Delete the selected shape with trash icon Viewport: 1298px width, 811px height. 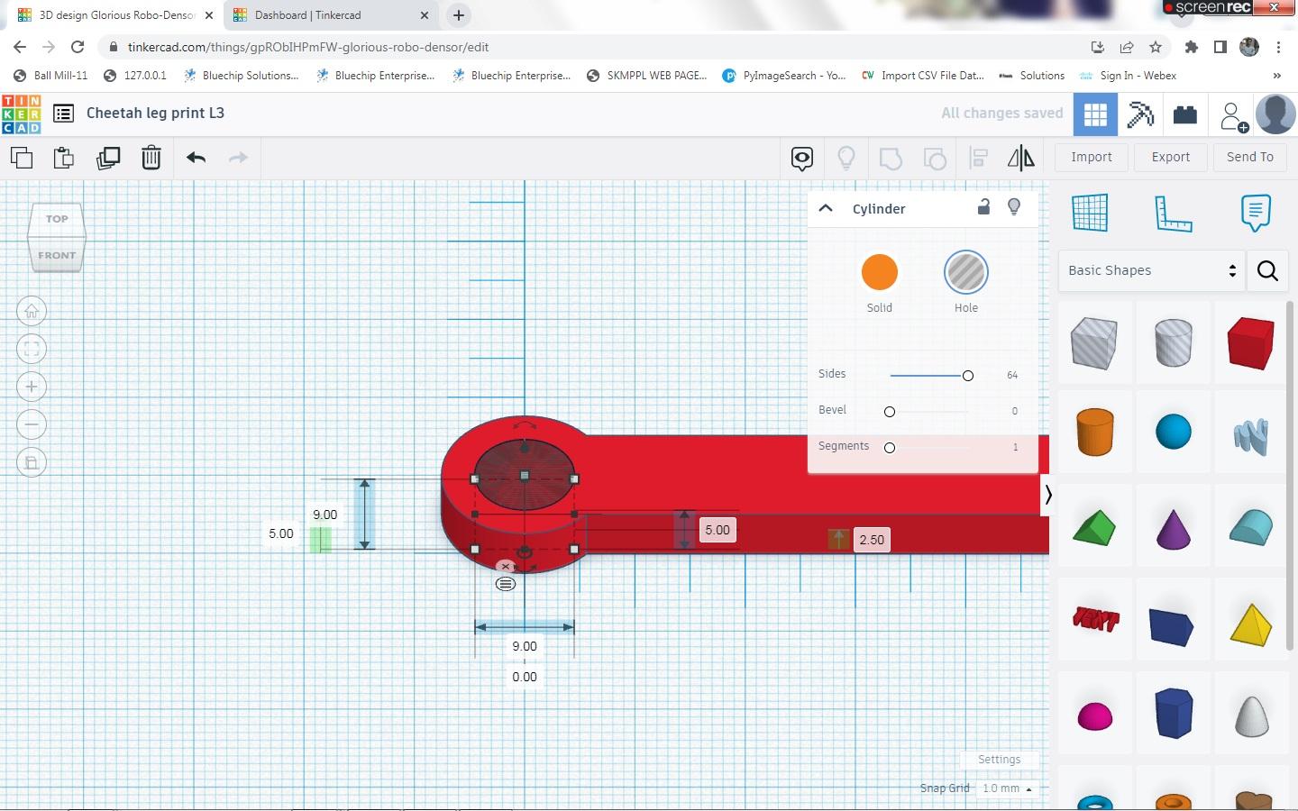pos(151,158)
